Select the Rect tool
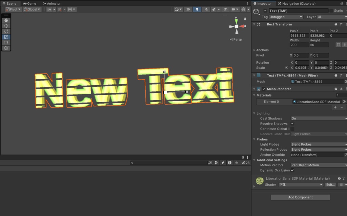Viewport: 347px width, 216px height. coord(6,42)
